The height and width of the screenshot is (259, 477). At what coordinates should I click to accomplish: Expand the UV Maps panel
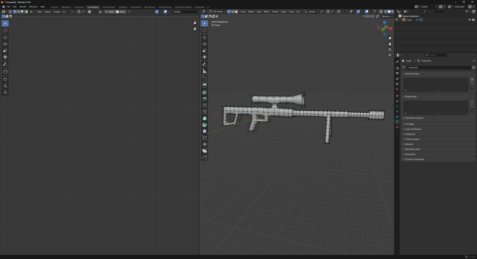[410, 124]
